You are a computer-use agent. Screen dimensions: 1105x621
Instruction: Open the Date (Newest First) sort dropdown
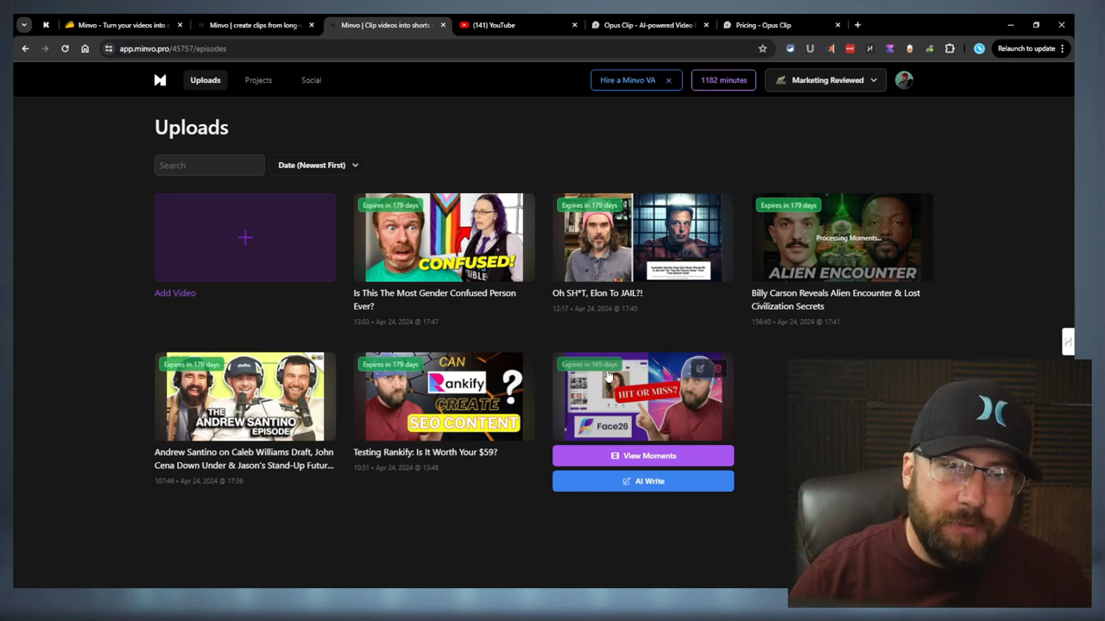318,165
